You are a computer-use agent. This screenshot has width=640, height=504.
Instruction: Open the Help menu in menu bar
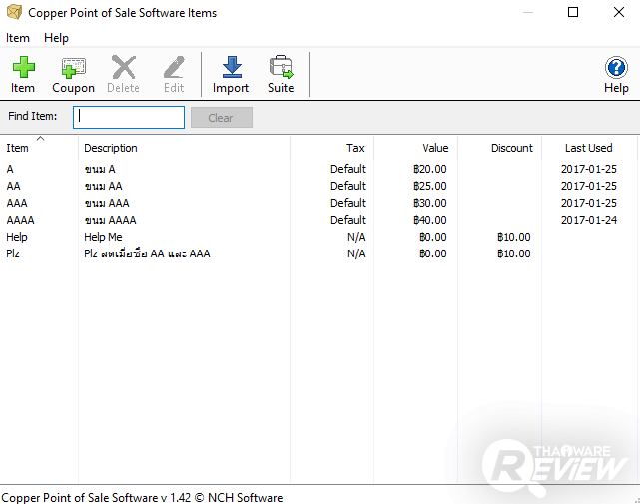pyautogui.click(x=56, y=38)
